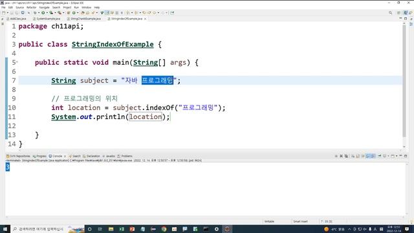Open the File menu

click(x=3, y=7)
